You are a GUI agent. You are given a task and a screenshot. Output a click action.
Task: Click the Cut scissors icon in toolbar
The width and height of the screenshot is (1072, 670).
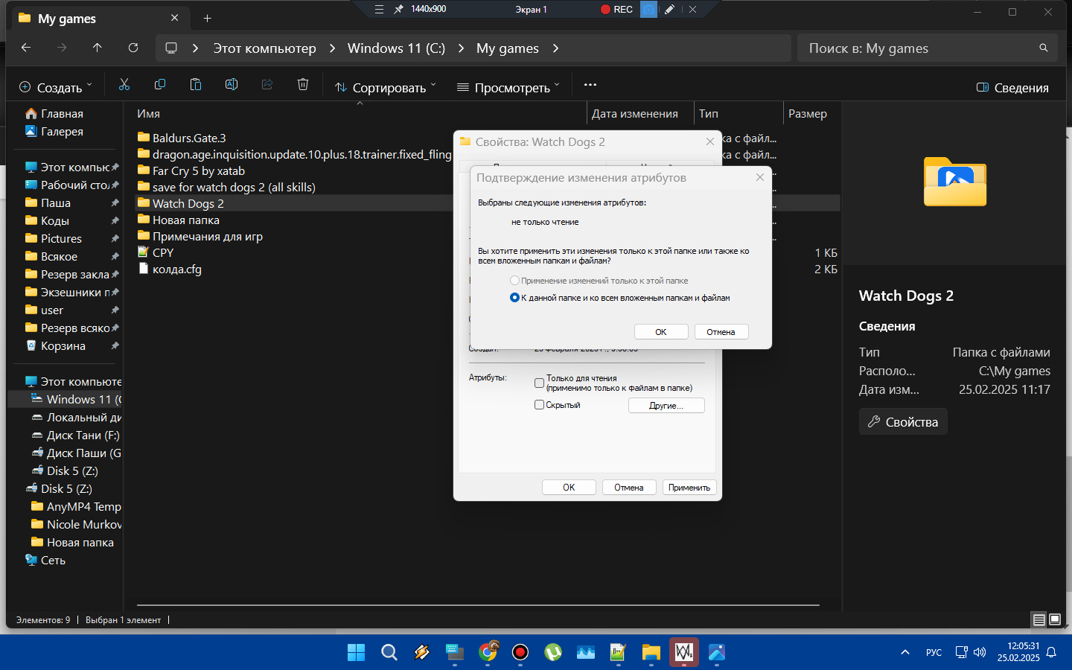coord(124,86)
